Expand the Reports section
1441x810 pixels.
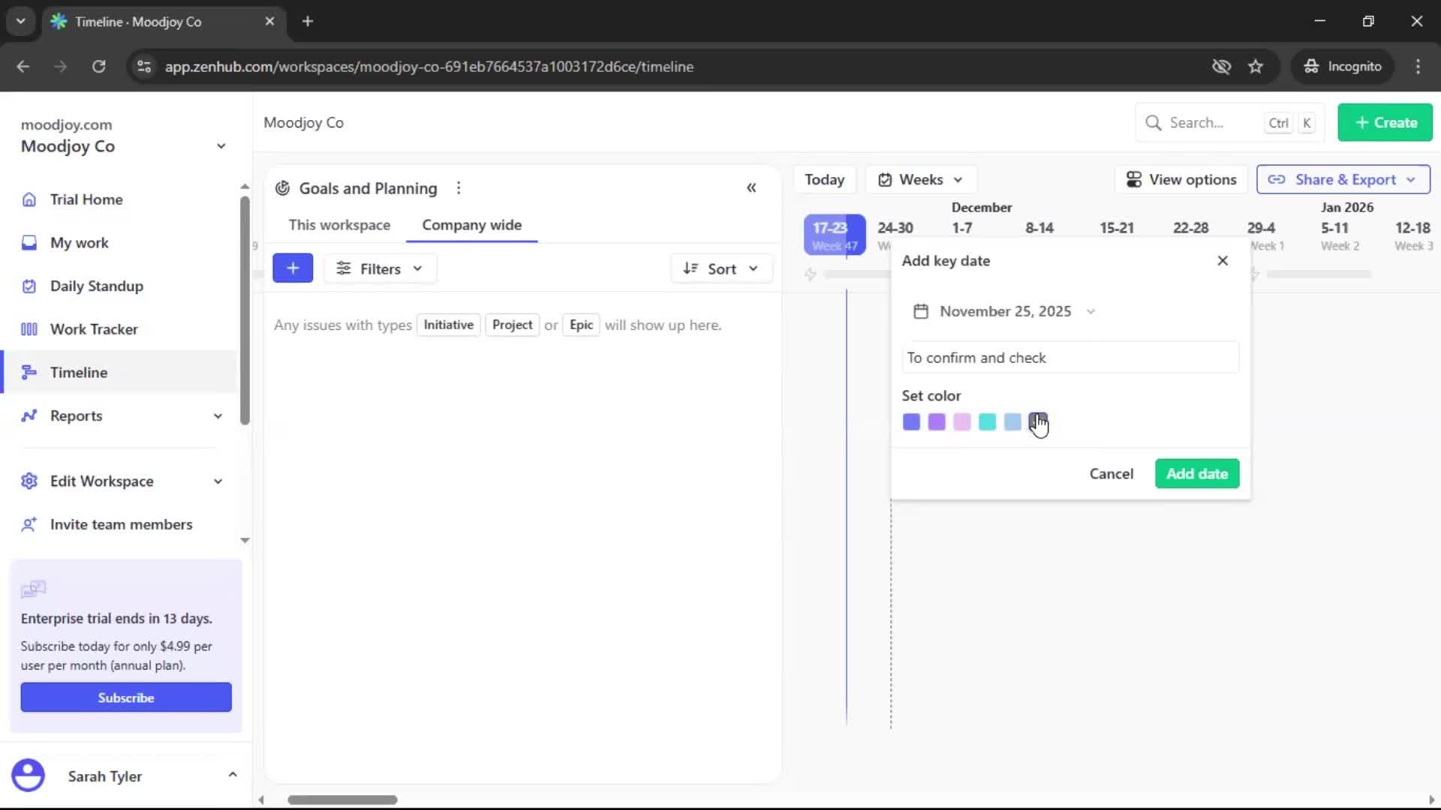pyautogui.click(x=217, y=415)
